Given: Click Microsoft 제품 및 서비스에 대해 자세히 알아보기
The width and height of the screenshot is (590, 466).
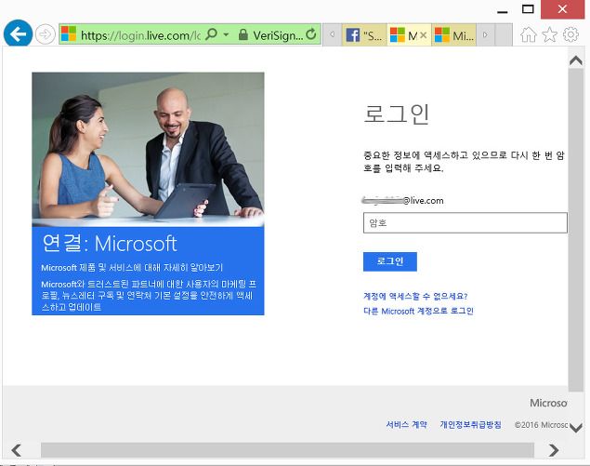Looking at the screenshot, I should tap(132, 268).
